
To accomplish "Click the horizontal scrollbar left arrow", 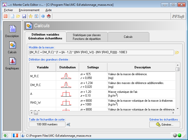I will pyautogui.click(x=32, y=113).
